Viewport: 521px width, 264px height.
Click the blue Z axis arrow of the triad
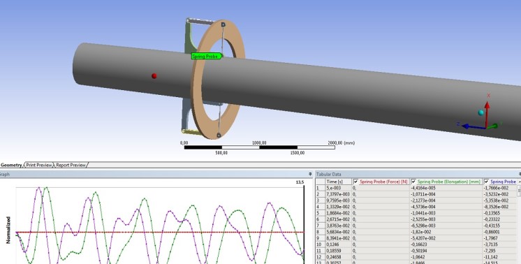click(x=473, y=126)
